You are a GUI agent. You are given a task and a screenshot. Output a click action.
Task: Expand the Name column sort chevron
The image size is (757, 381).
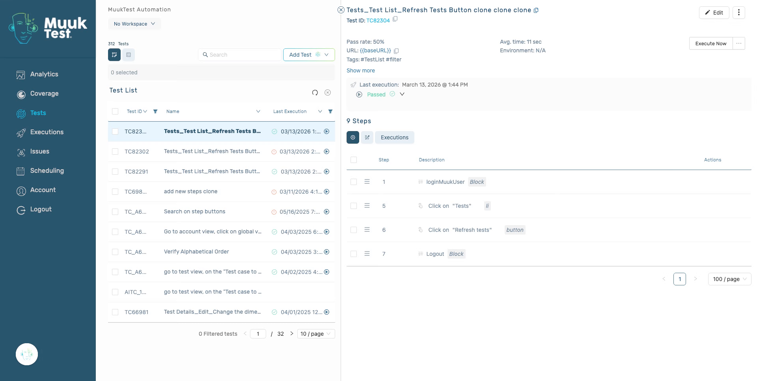pyautogui.click(x=258, y=111)
